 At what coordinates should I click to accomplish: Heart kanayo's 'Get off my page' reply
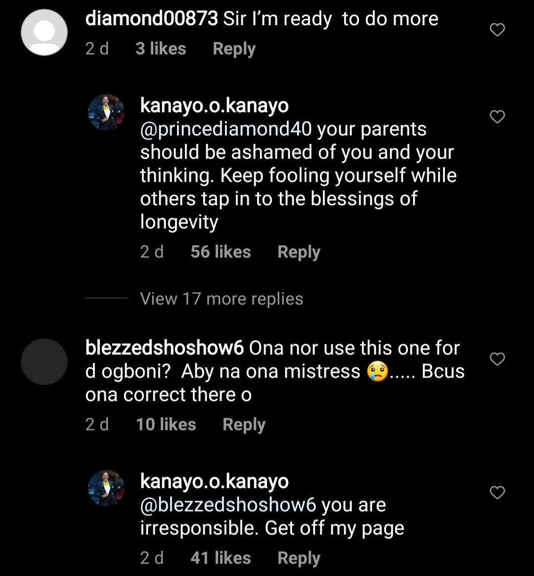497,492
